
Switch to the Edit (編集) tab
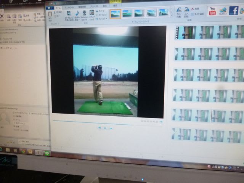point(115,5)
